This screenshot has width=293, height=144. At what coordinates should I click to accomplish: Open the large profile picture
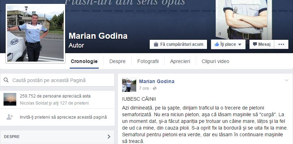coord(35,33)
